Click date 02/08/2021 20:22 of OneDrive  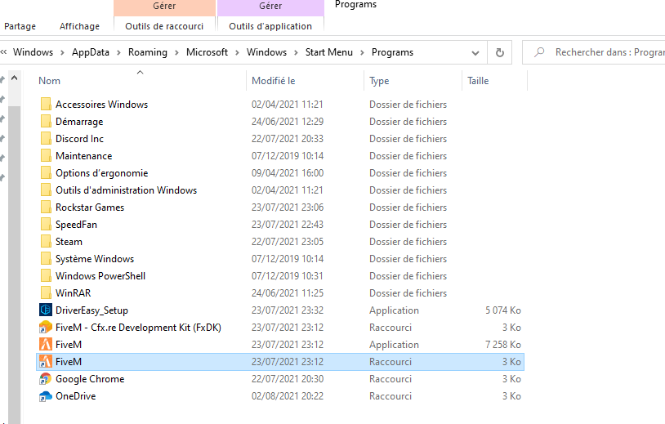(288, 396)
